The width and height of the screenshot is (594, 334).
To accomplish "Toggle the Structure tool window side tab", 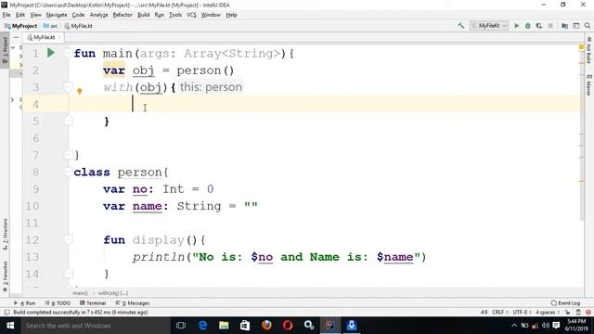I will coord(5,234).
